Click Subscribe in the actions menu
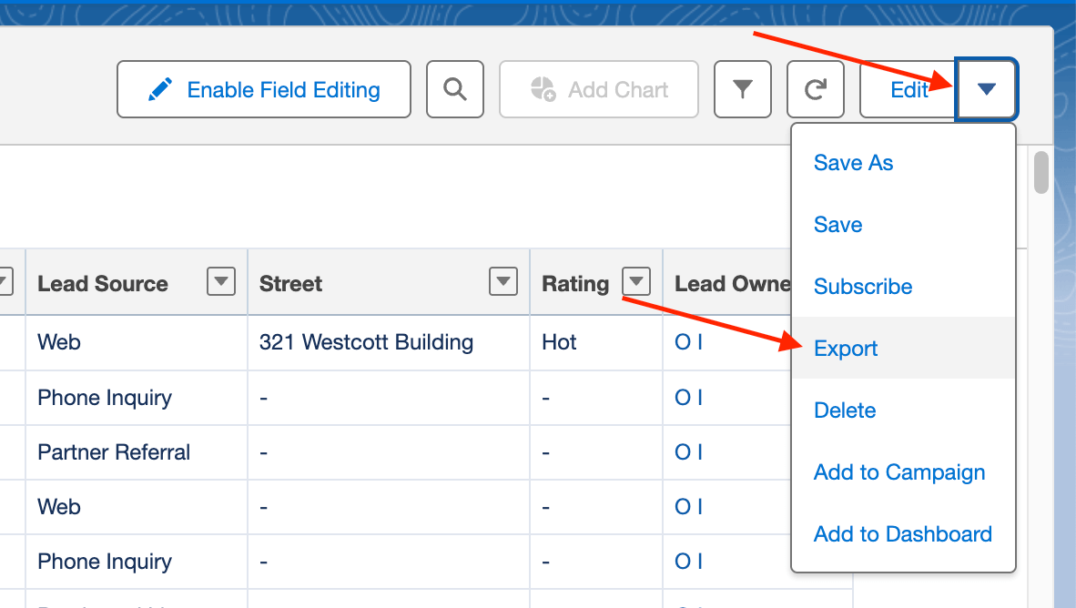Viewport: 1076px width, 608px height. pos(862,287)
